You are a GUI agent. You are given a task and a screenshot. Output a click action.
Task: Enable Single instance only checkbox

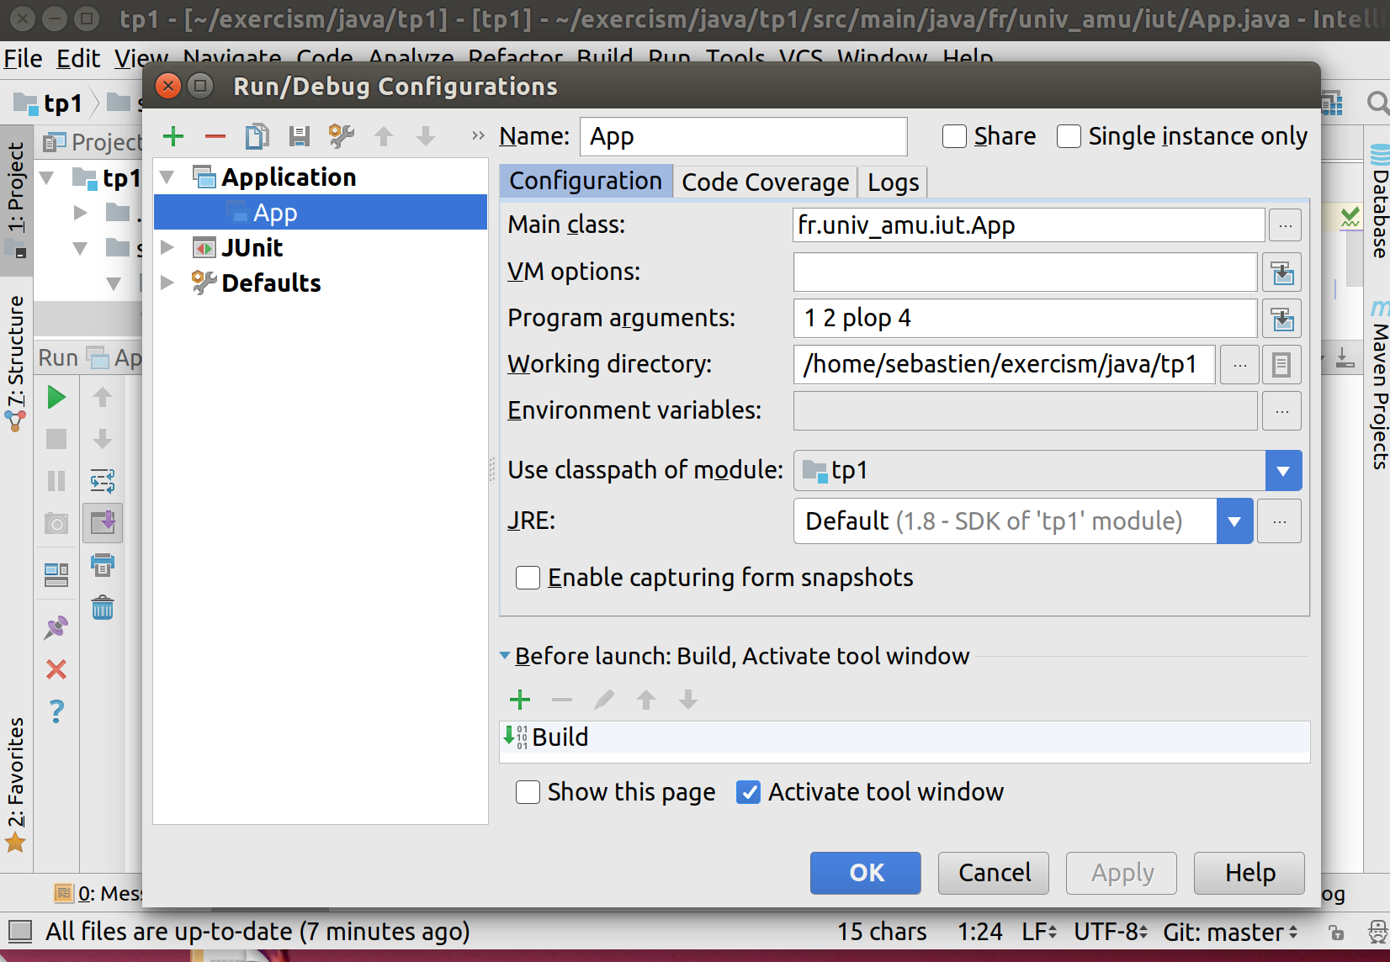point(1069,136)
